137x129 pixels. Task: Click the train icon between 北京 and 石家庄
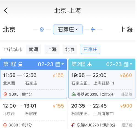tap(42, 29)
